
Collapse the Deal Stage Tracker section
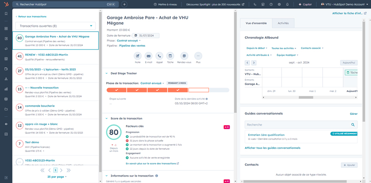(107, 73)
